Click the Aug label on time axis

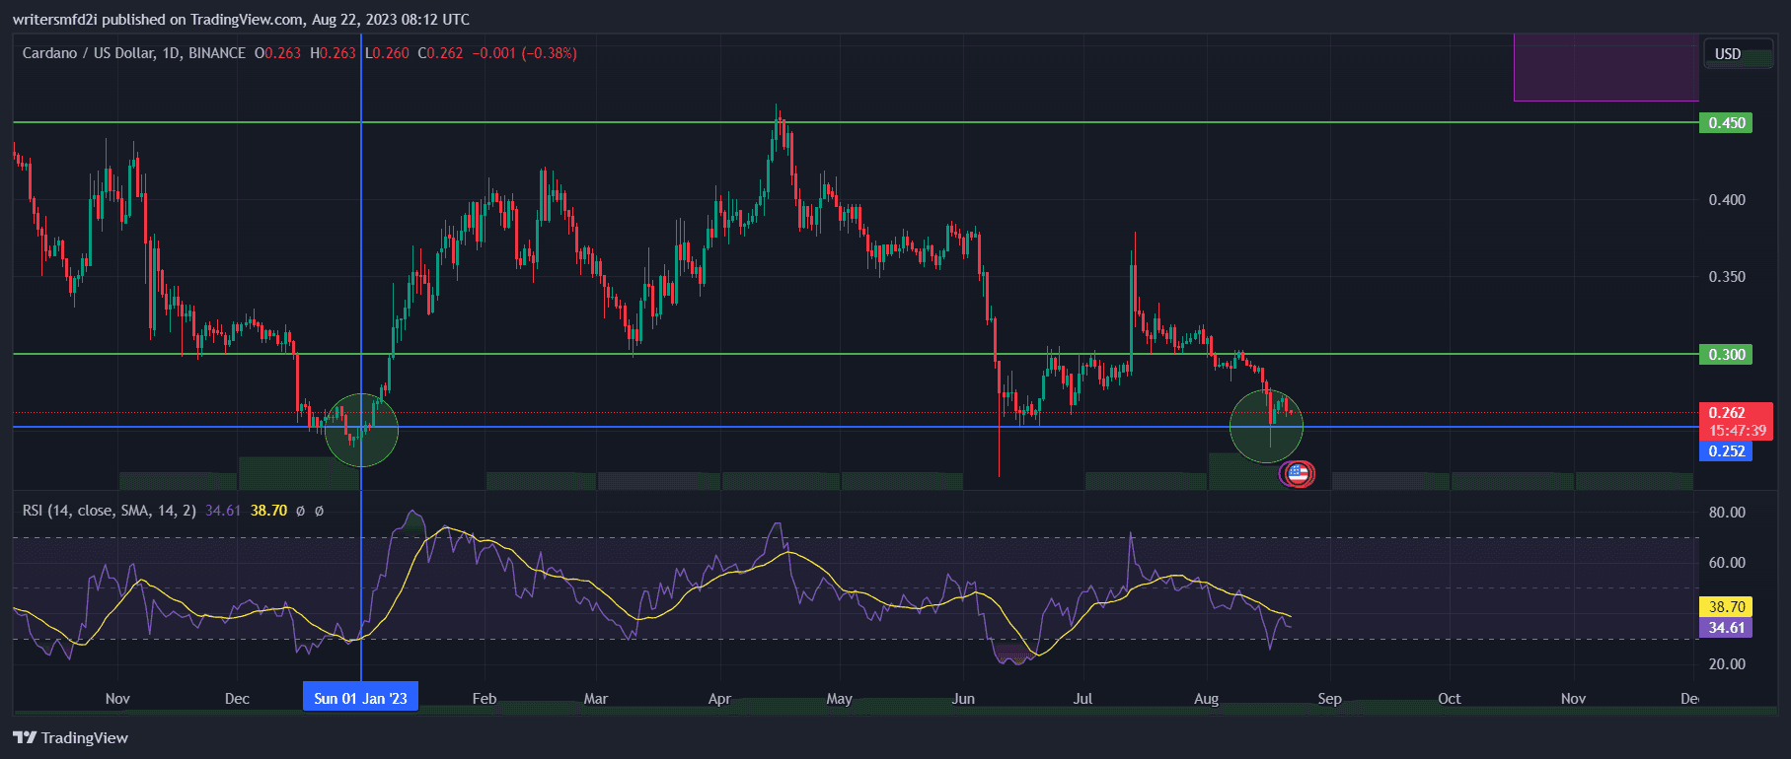1206,699
